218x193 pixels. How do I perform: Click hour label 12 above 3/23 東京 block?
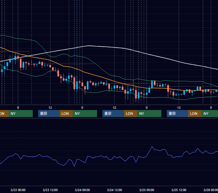50,108
